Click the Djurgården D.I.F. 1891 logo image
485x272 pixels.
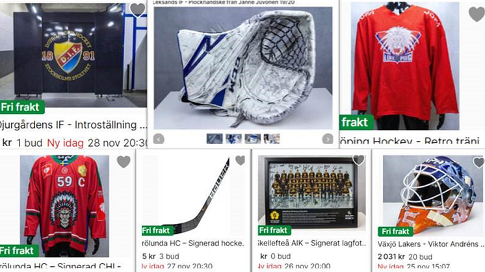[x=68, y=56]
